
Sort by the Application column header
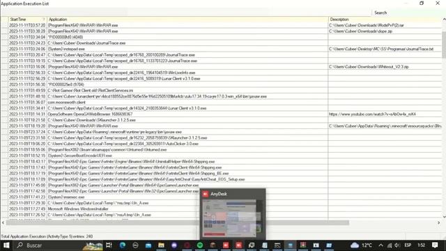tap(187, 20)
